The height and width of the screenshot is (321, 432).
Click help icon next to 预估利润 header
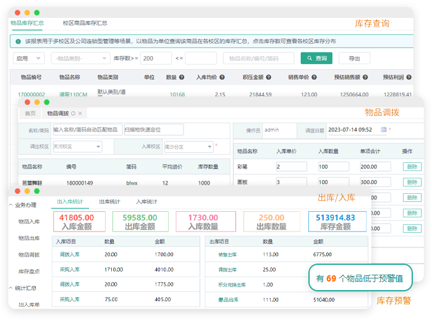coord(409,77)
